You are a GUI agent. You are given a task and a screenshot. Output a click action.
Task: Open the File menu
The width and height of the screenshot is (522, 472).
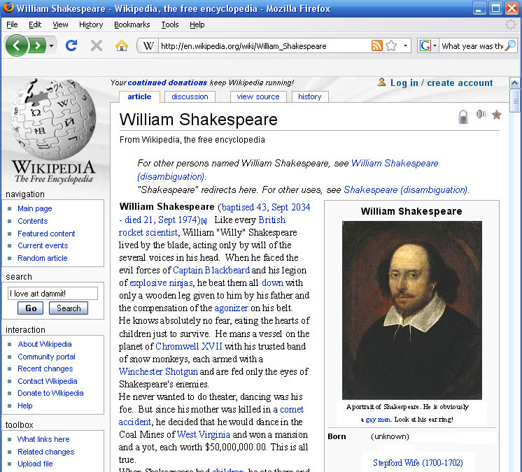(12, 24)
